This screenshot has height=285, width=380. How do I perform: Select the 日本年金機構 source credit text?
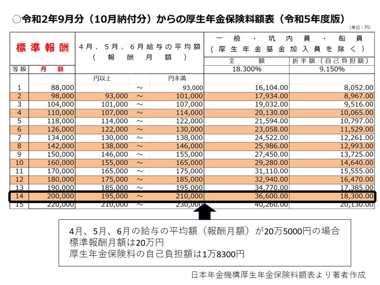[278, 274]
